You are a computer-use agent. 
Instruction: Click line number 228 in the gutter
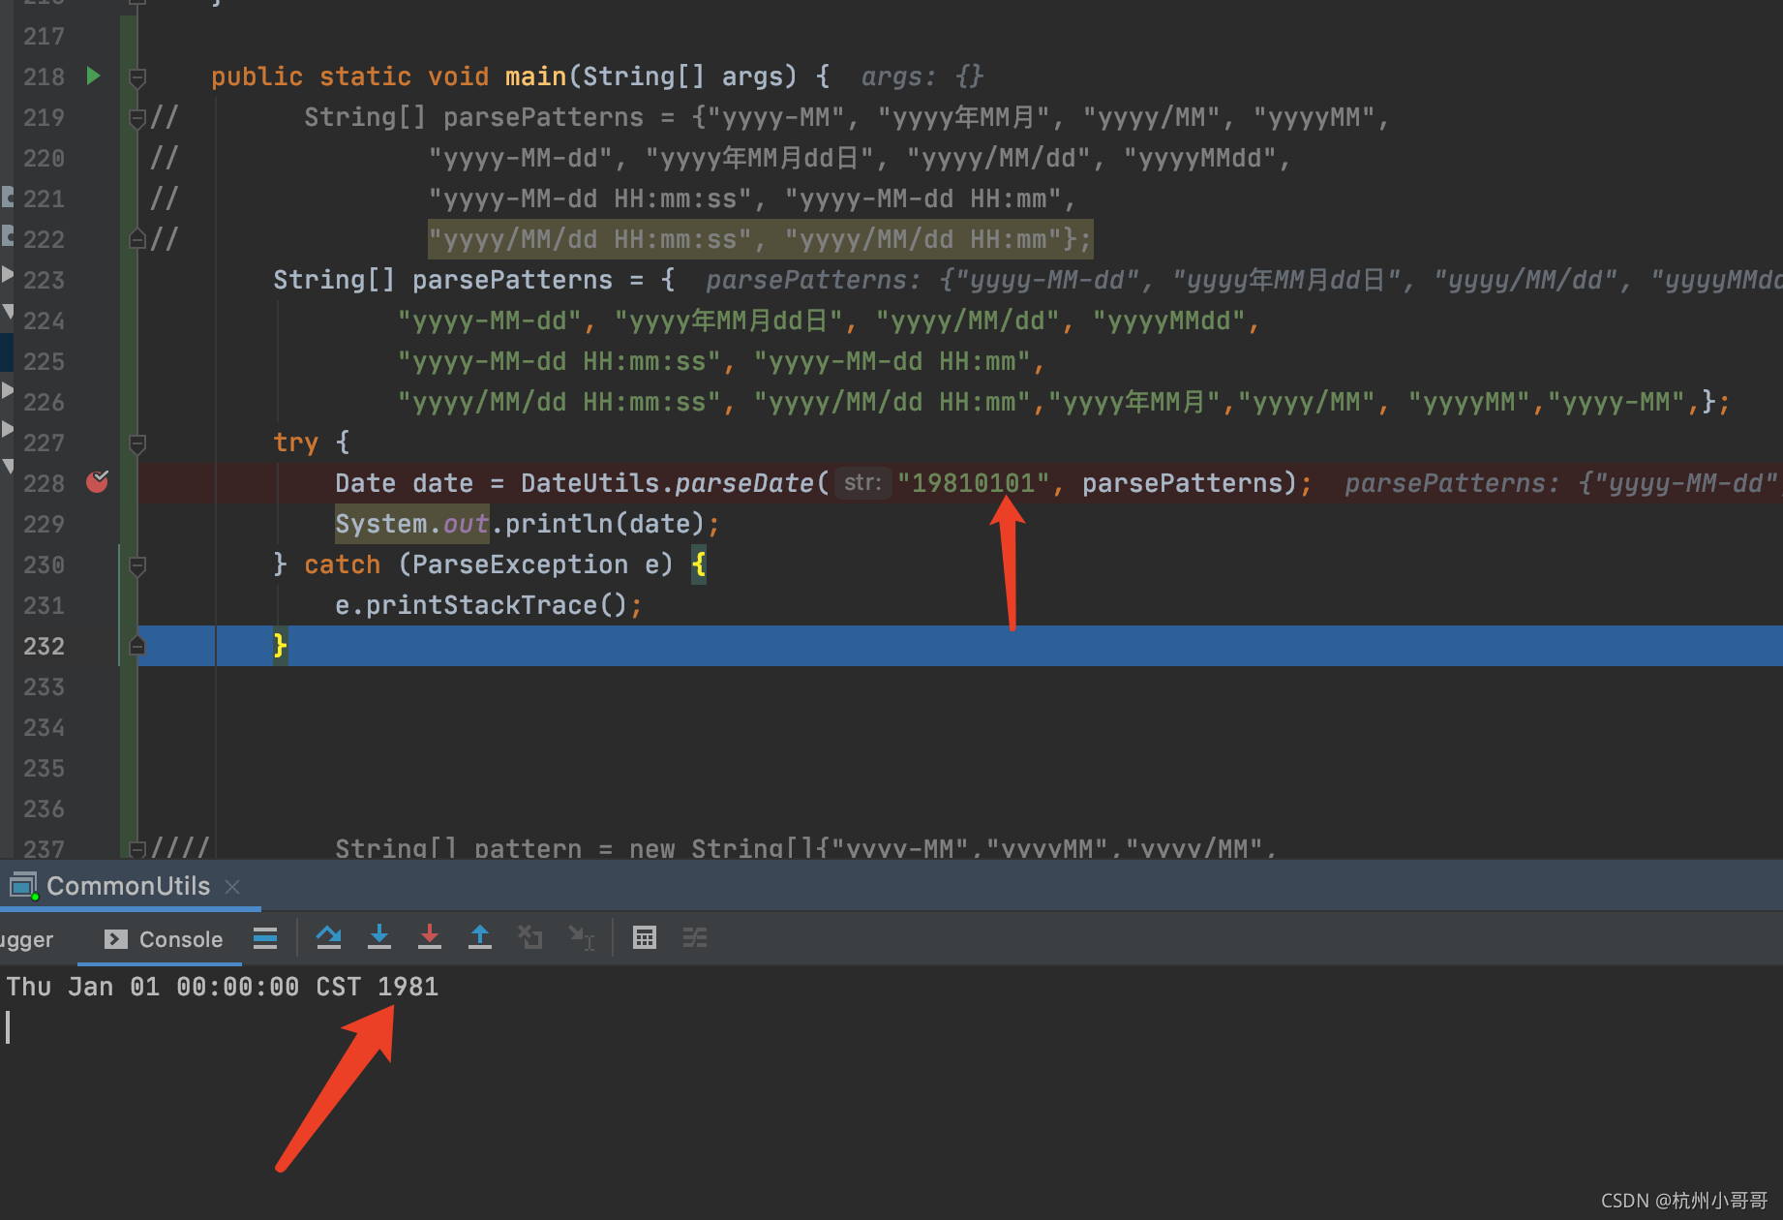(44, 483)
